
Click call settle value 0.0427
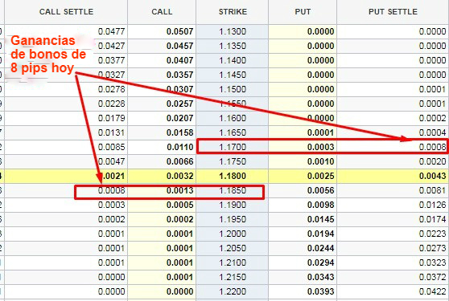pyautogui.click(x=111, y=46)
